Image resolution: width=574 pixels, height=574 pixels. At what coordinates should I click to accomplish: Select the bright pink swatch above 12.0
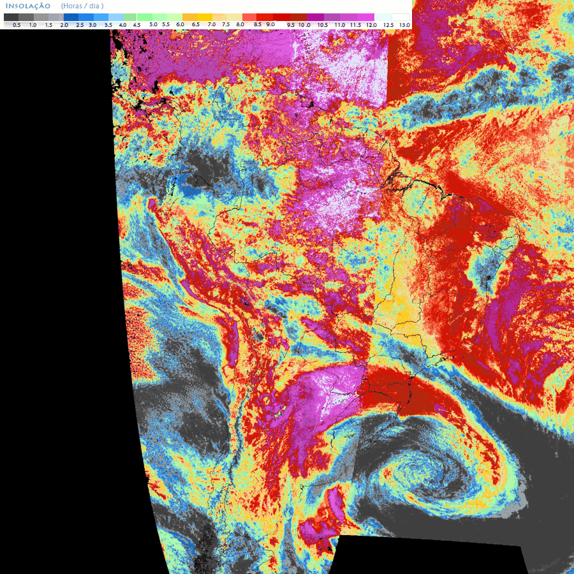pos(365,17)
